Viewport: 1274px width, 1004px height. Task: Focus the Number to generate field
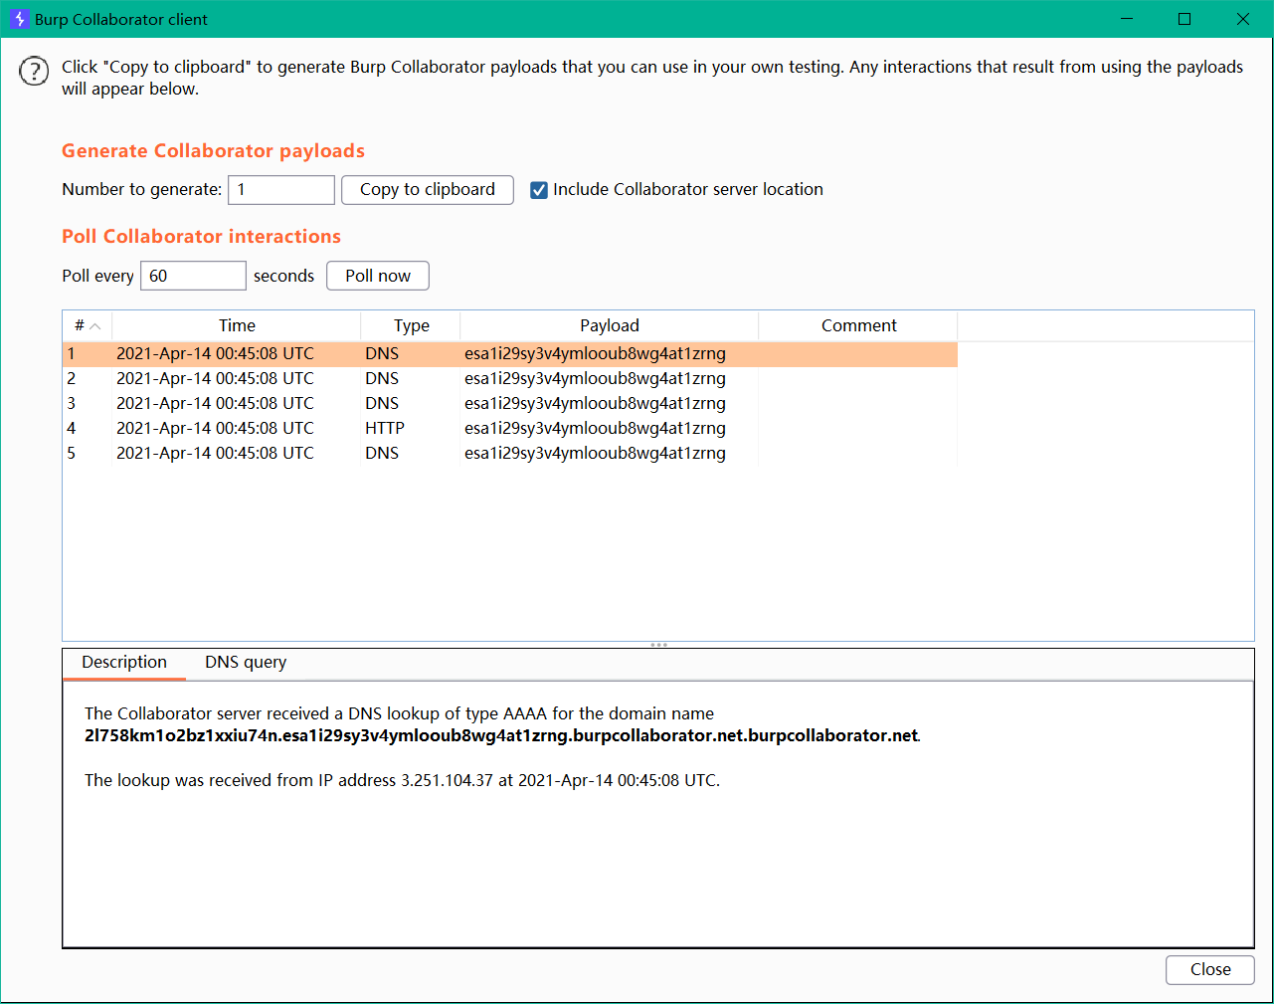click(x=281, y=190)
